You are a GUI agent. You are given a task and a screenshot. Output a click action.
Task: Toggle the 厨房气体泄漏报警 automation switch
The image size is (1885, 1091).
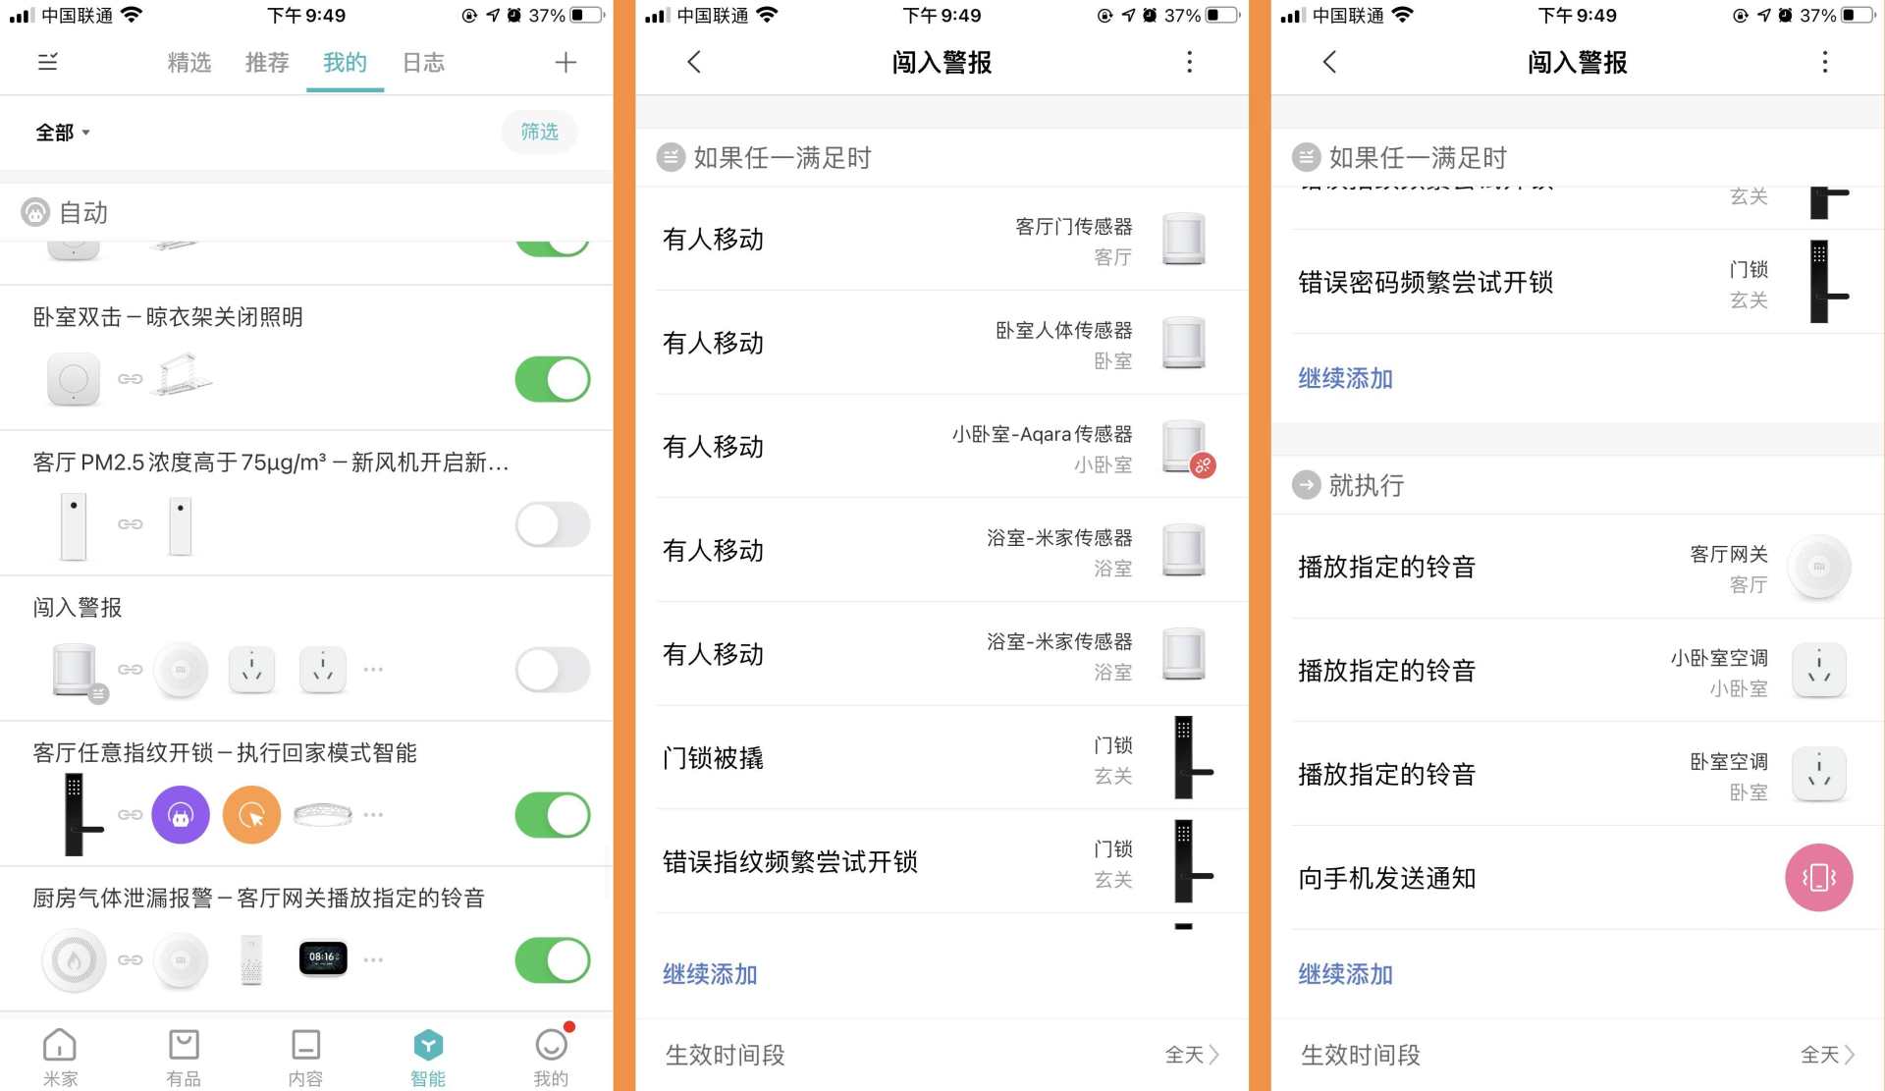pos(559,958)
